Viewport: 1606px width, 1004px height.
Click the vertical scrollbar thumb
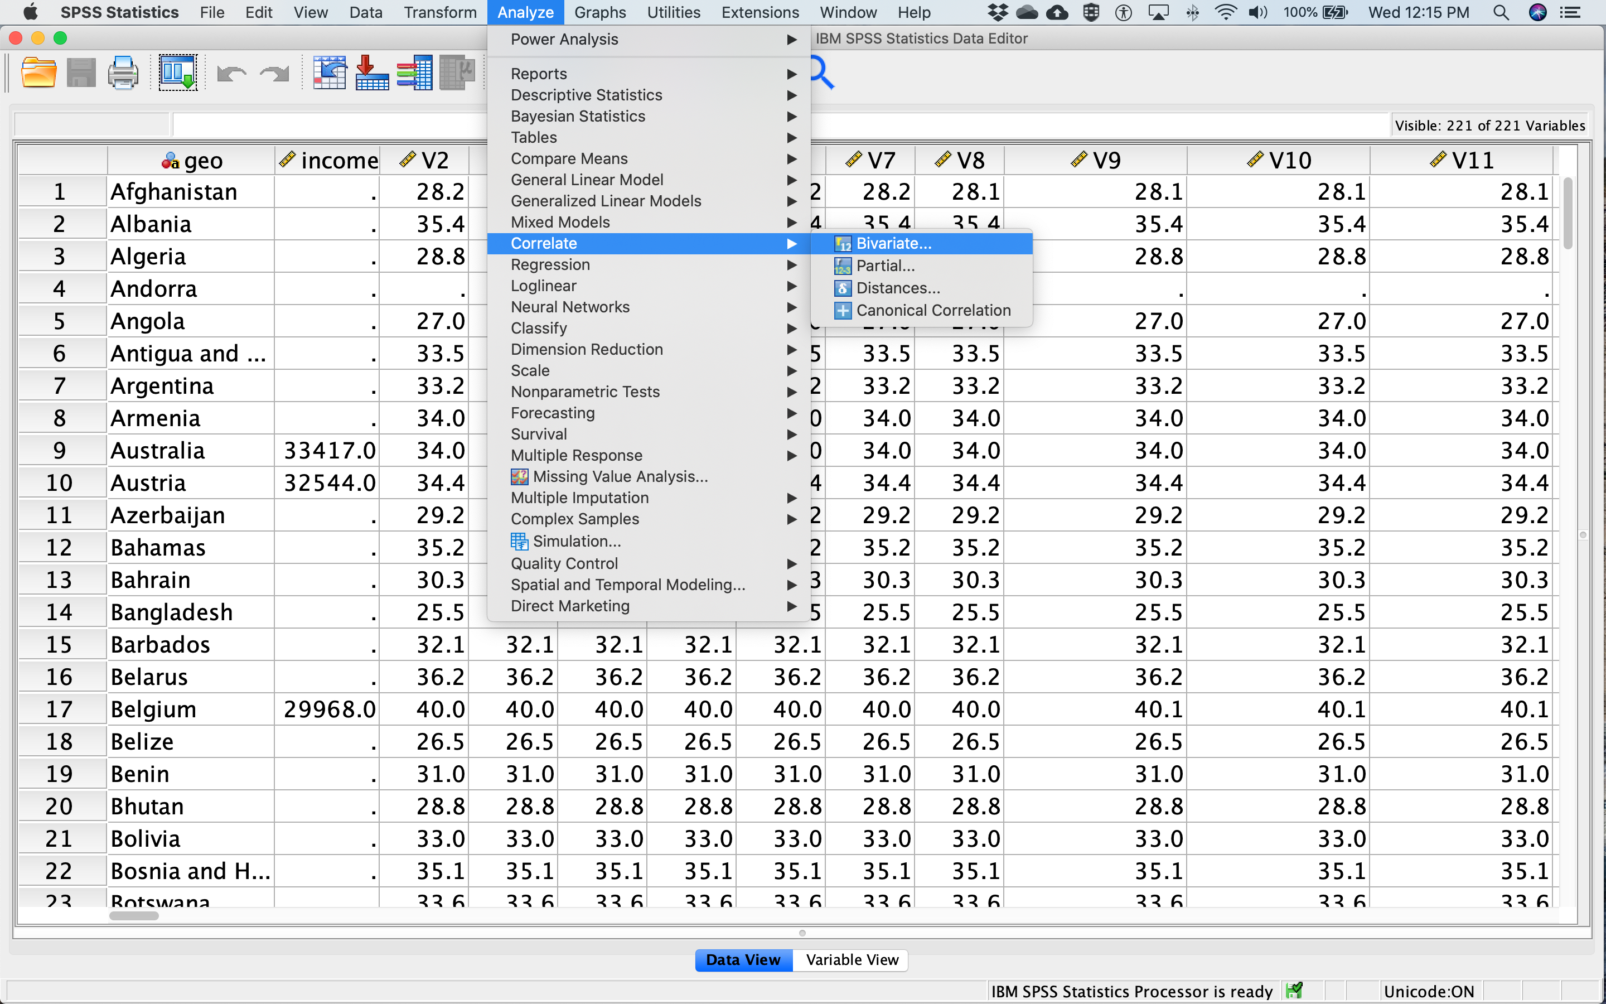click(1568, 214)
